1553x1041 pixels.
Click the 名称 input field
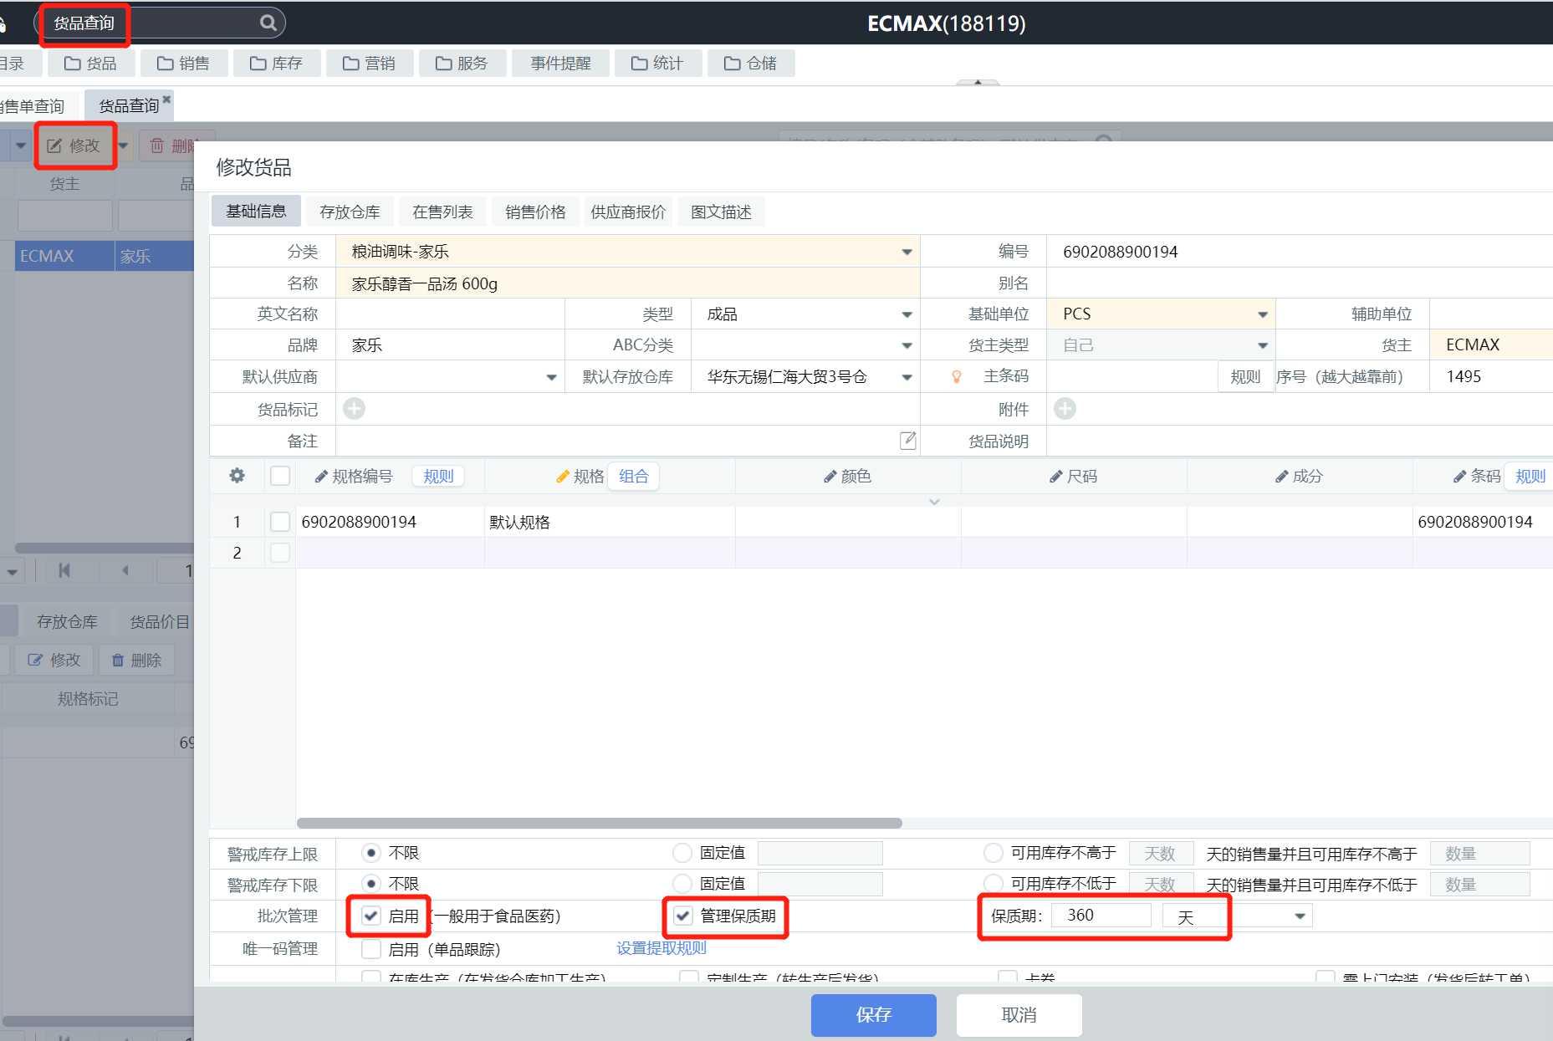(x=627, y=283)
